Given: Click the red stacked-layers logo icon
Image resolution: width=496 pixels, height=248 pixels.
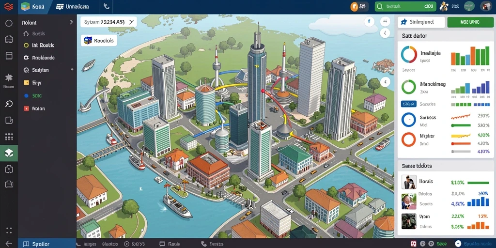Looking at the screenshot, I should (9, 6).
